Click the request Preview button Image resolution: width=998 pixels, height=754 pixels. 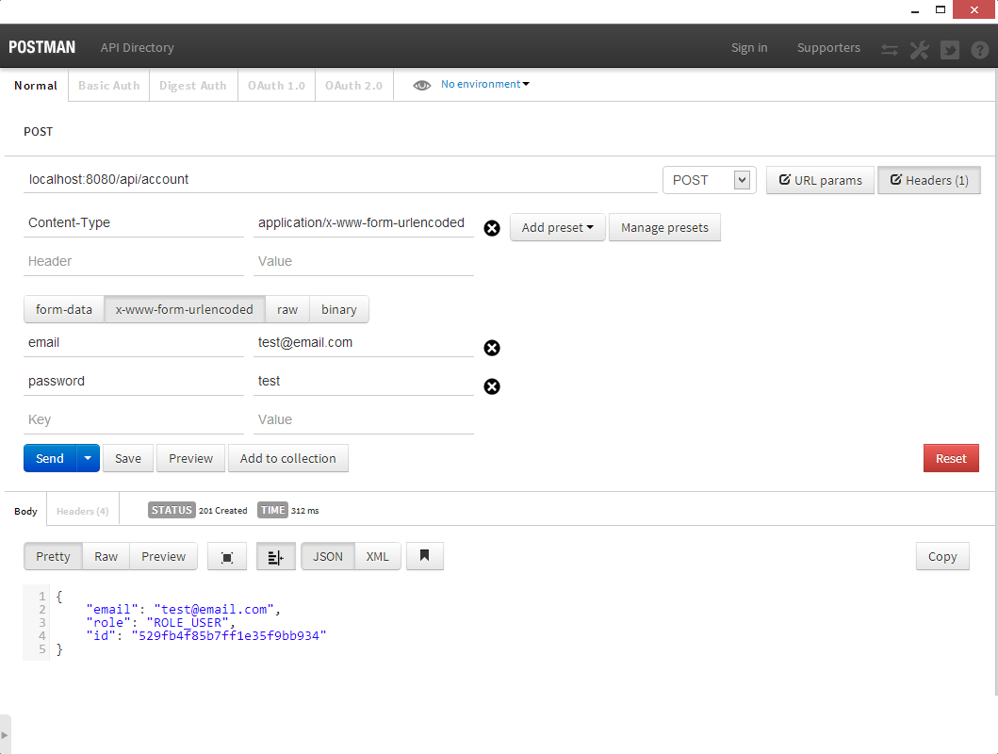tap(191, 458)
